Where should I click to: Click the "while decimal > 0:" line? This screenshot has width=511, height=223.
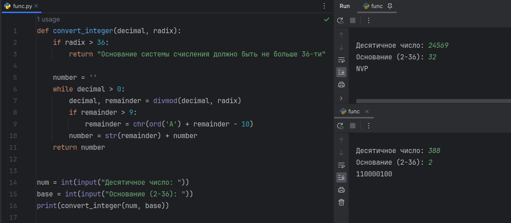[89, 89]
